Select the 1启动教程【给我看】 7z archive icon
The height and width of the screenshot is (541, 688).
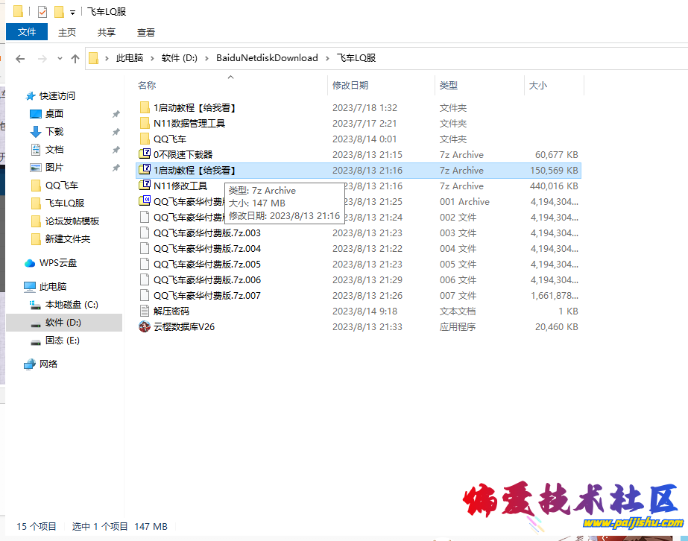[x=145, y=170]
